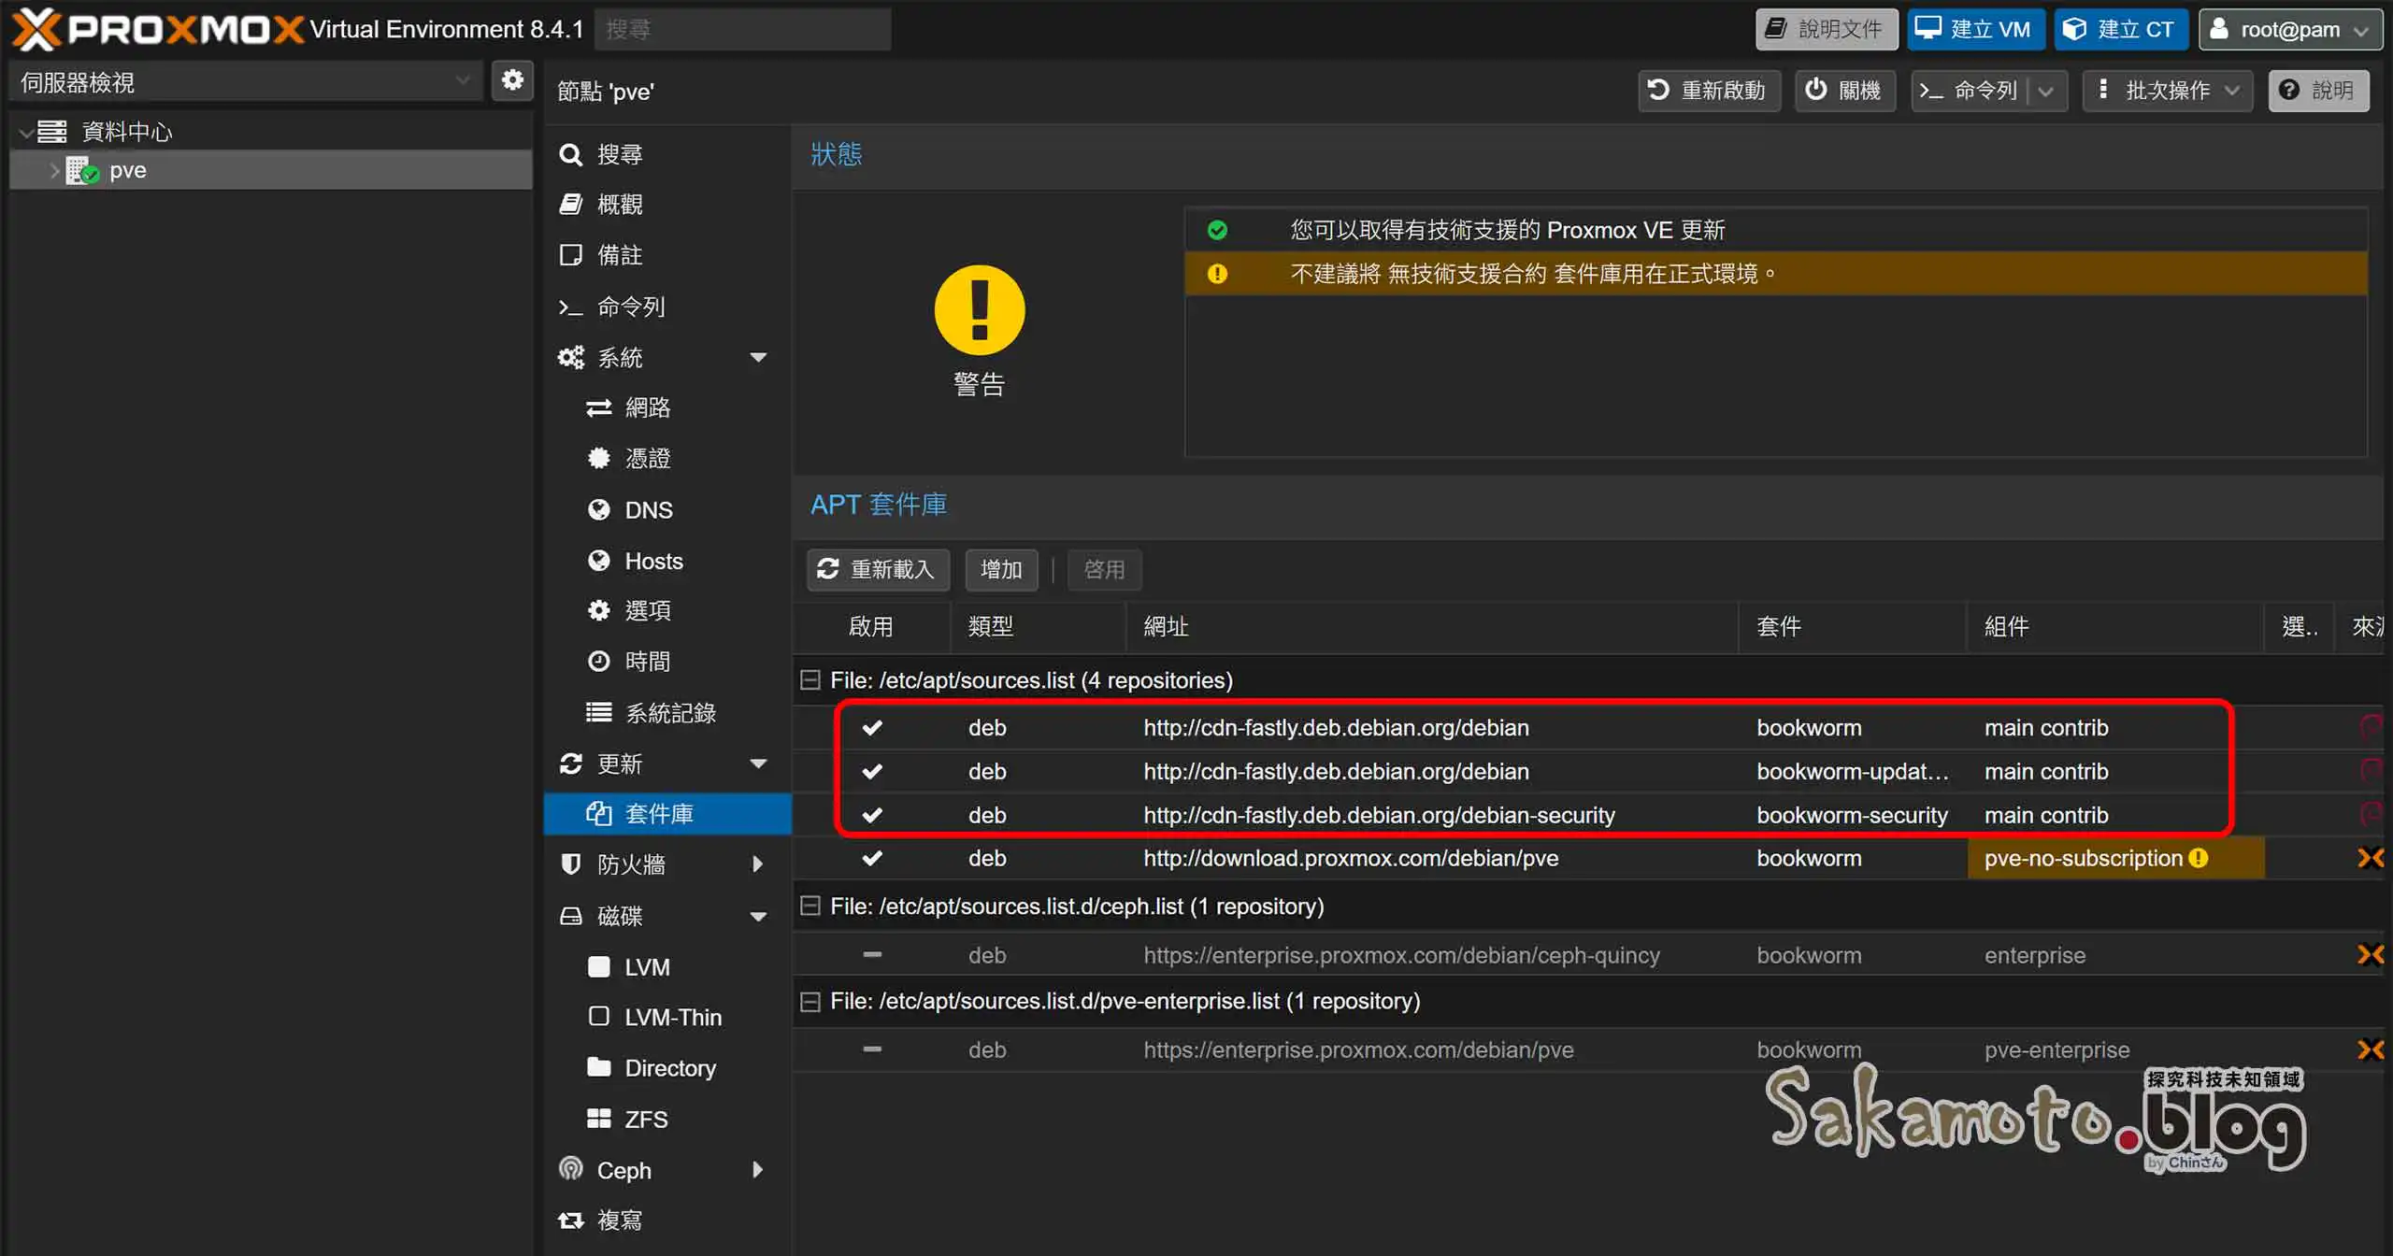Screen dimensions: 2393x1256
Task: Expand the pve node in server tree
Action: coord(52,170)
